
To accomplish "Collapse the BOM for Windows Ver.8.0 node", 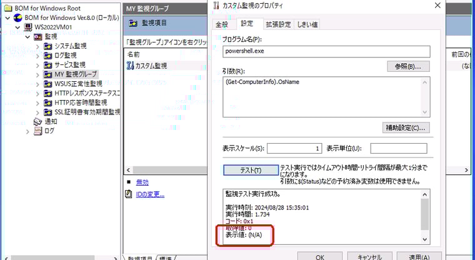I will pos(8,18).
